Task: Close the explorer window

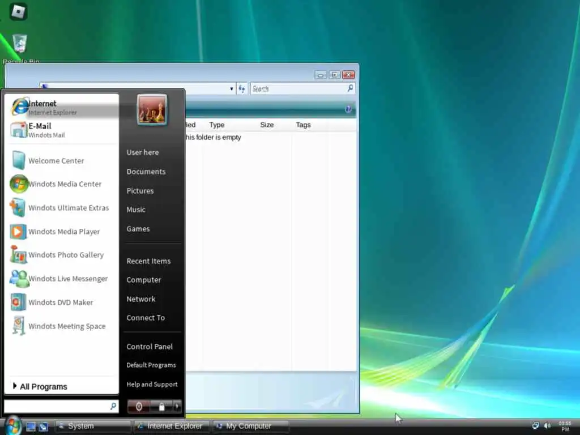Action: click(348, 75)
